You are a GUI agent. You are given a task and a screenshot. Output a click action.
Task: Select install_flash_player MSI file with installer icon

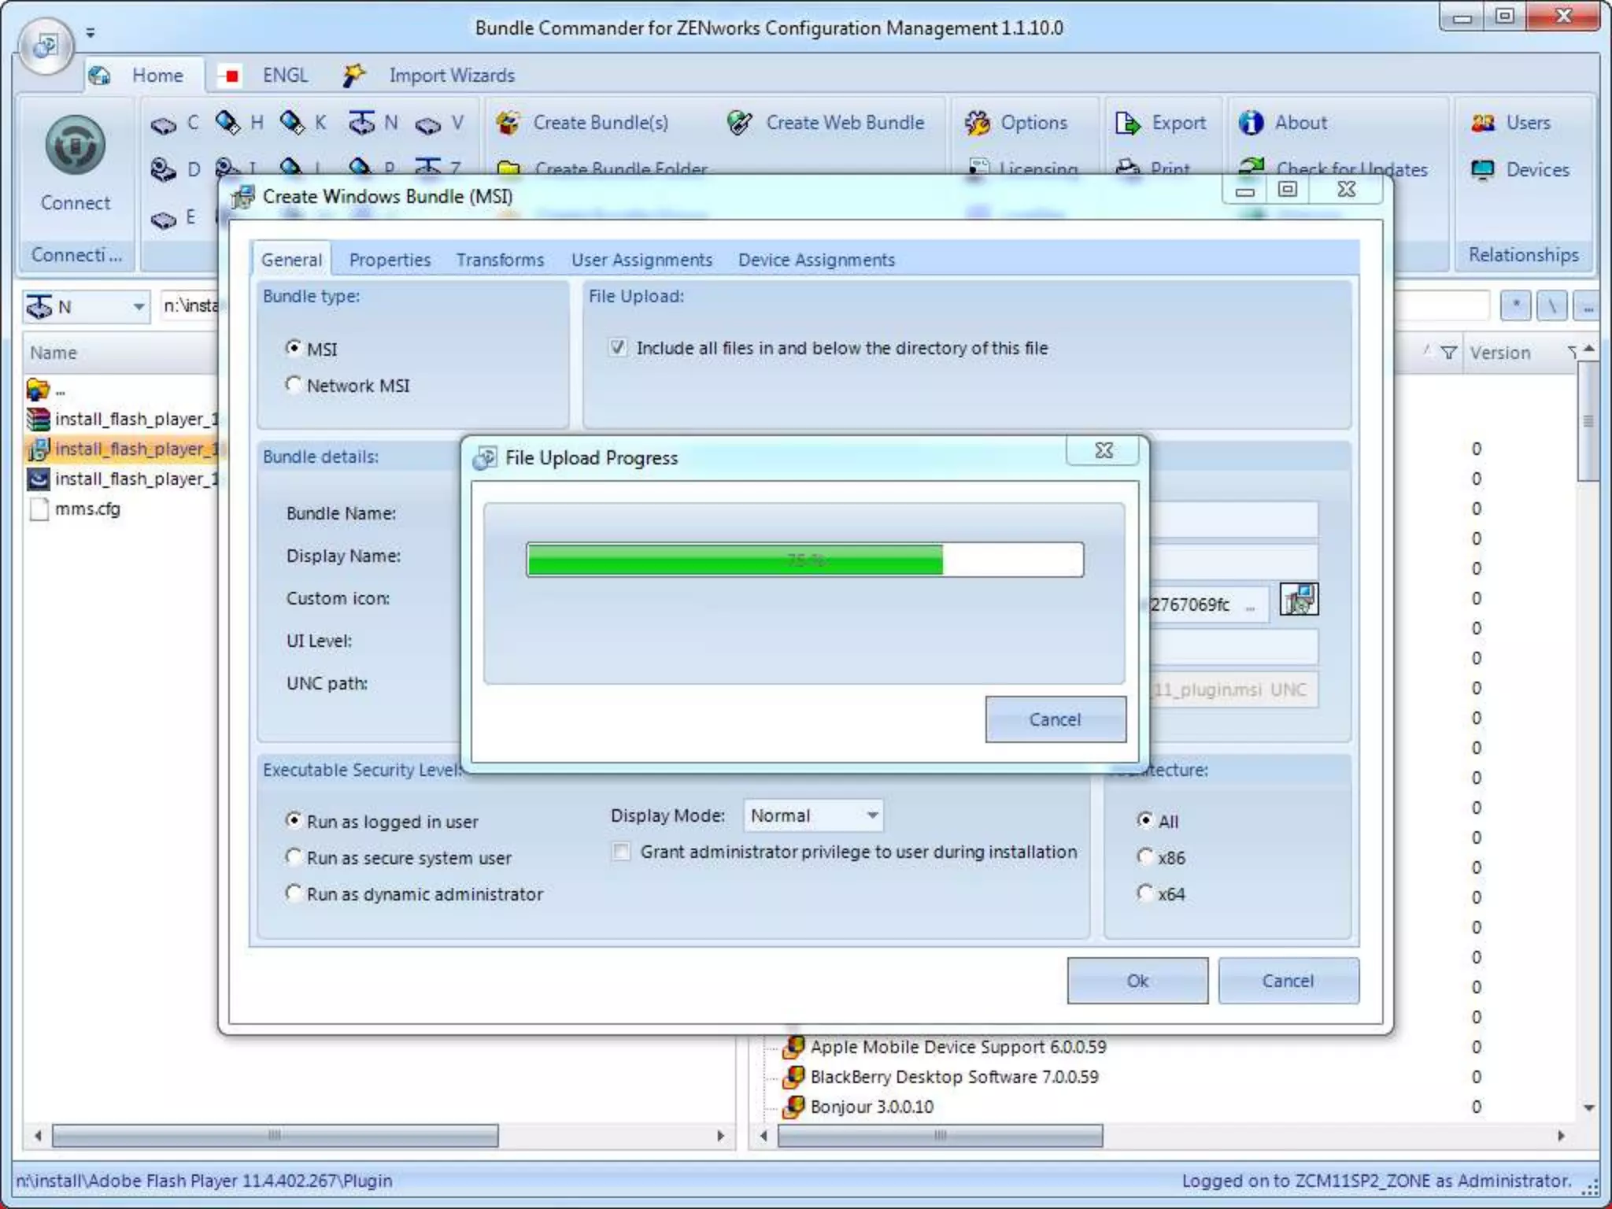click(x=122, y=449)
